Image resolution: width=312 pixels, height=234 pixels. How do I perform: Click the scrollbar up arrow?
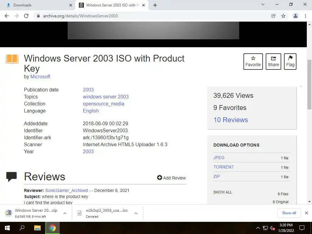coord(309,24)
